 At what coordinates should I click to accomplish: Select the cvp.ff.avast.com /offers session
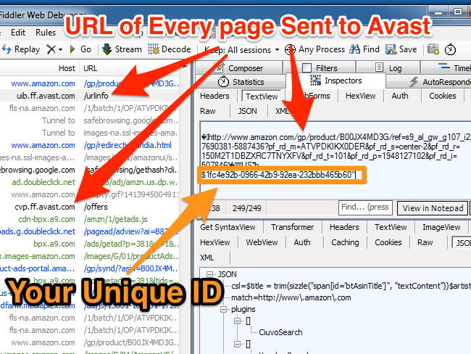pyautogui.click(x=89, y=207)
